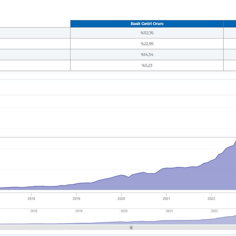236x236 pixels.
Task: Click the chart's early-2020 dip point
Action: click(129, 177)
